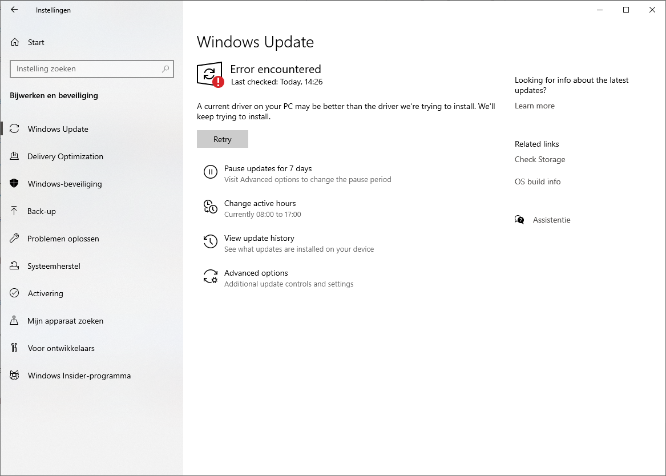Click the Systeemherstel icon
Viewport: 666px width, 476px height.
click(14, 266)
